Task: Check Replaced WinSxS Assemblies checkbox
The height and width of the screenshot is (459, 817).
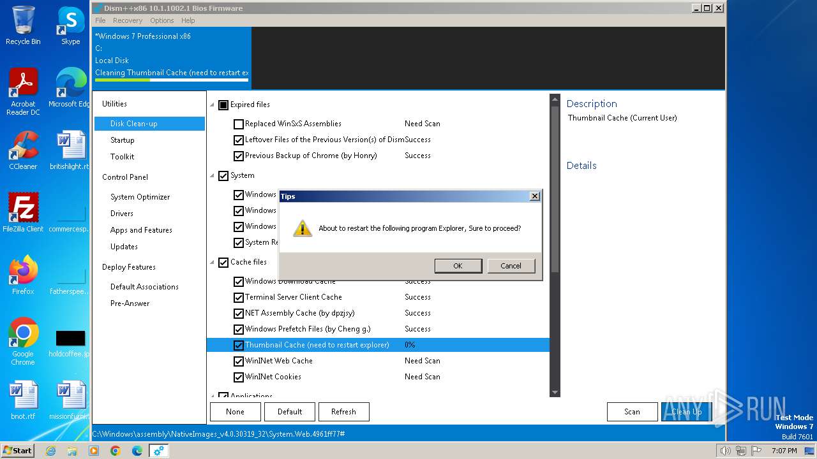Action: (x=239, y=124)
